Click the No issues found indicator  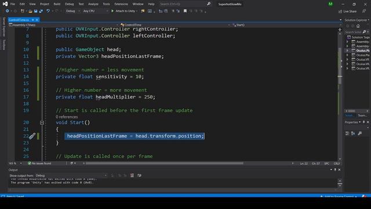(39, 163)
